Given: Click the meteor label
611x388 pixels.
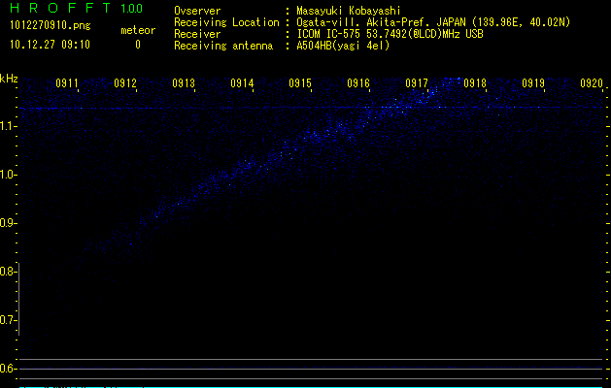Looking at the screenshot, I should [138, 30].
